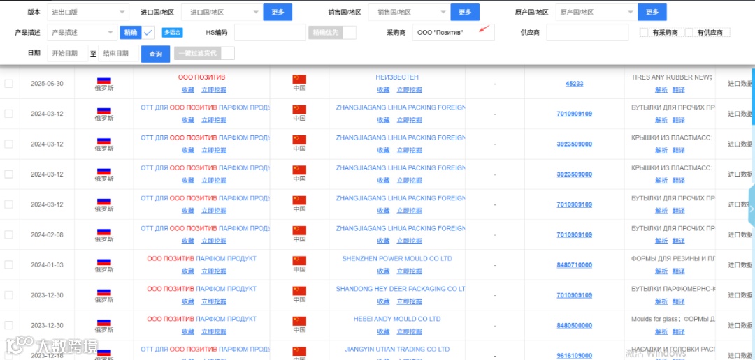Screen dimensions: 755x360
Task: Focus the HS编码 input field
Action: click(x=270, y=33)
